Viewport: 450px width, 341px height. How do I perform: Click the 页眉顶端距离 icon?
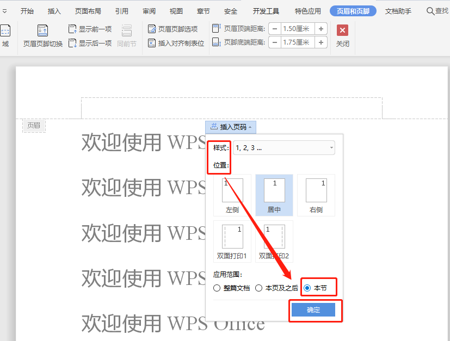coord(216,28)
